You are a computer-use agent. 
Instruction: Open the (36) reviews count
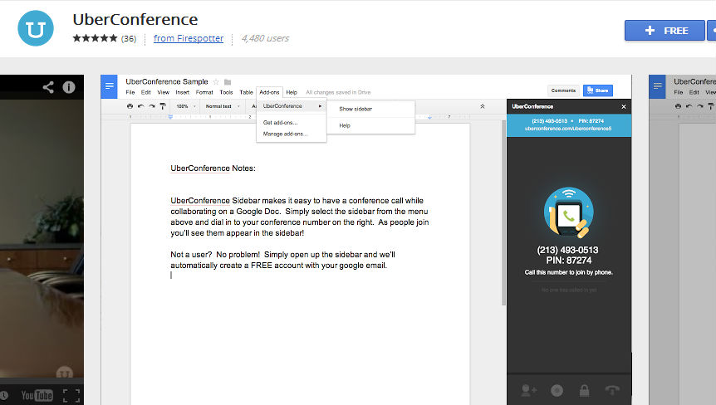click(x=129, y=39)
